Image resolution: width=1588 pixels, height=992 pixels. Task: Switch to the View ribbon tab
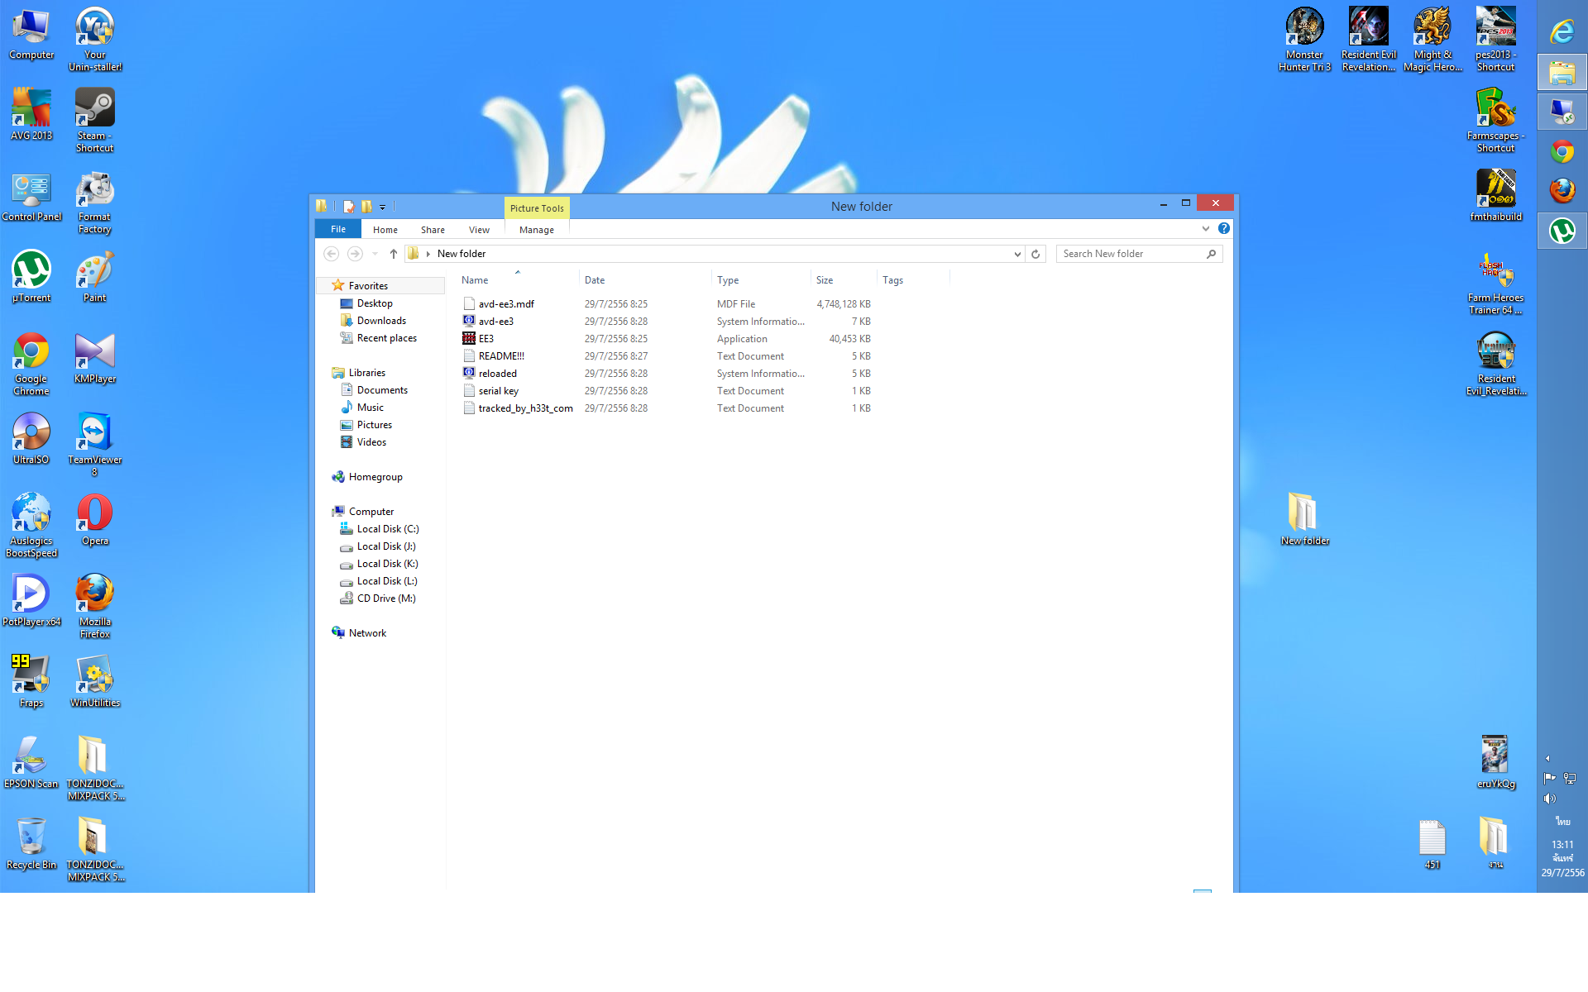pos(479,230)
